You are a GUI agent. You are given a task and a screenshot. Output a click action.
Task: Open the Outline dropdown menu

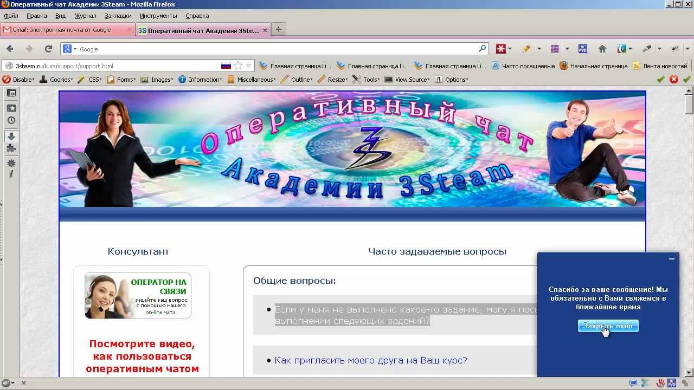click(x=297, y=80)
